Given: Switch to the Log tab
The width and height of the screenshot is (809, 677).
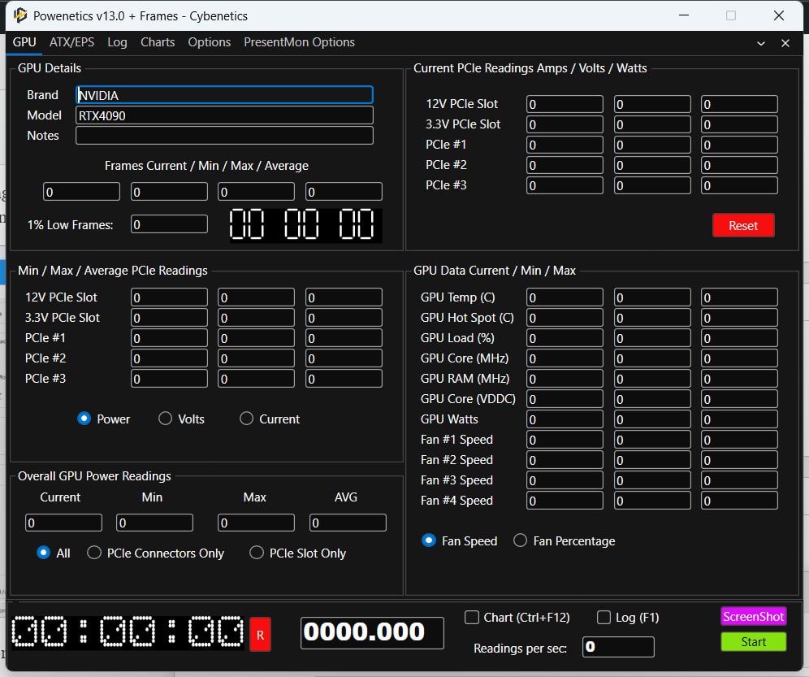Looking at the screenshot, I should point(117,42).
